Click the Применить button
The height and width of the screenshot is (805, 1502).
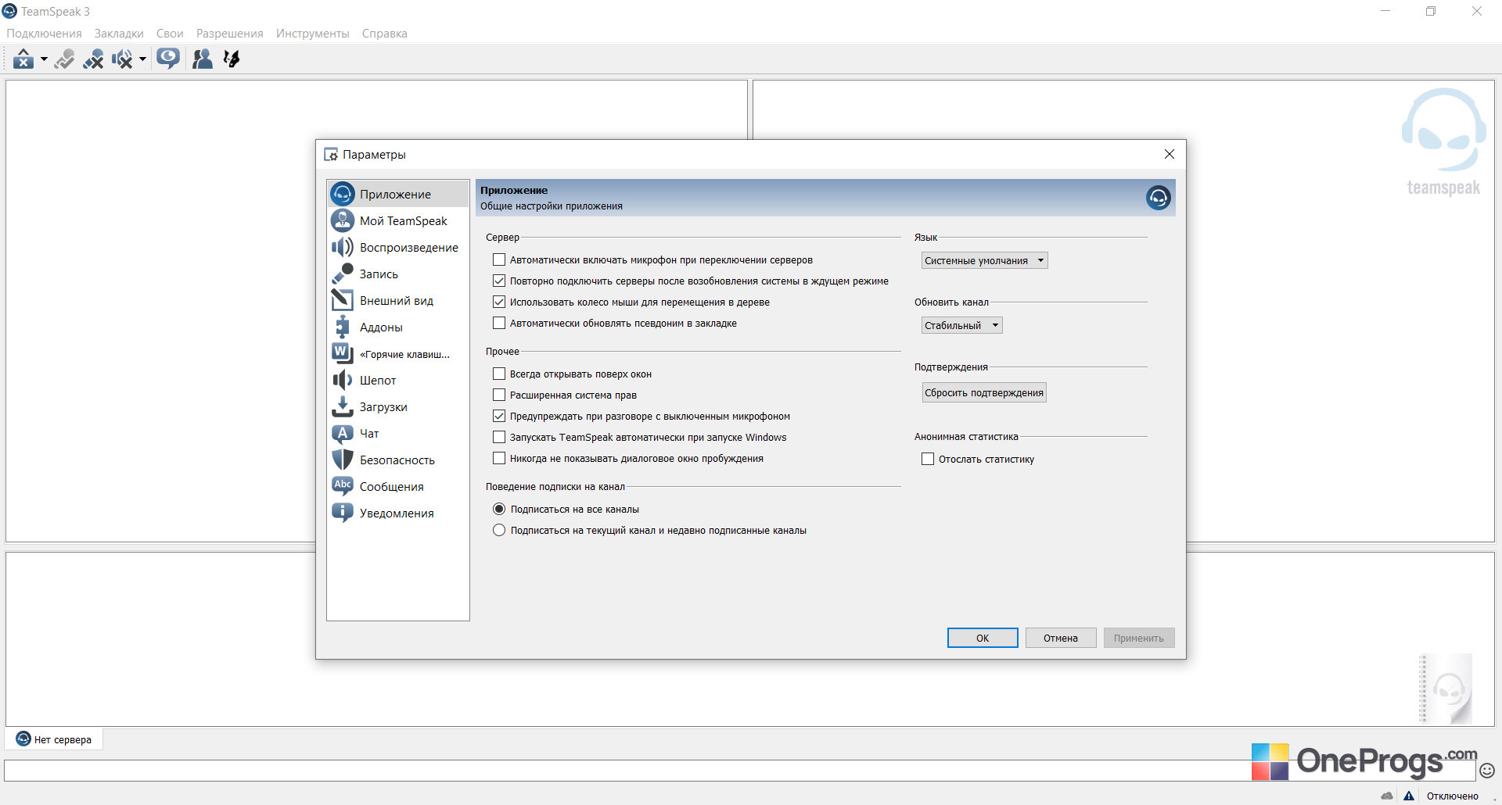click(x=1139, y=638)
